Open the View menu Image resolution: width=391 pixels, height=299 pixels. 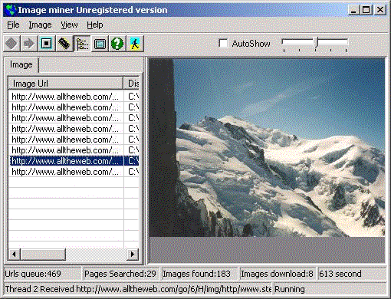[69, 25]
